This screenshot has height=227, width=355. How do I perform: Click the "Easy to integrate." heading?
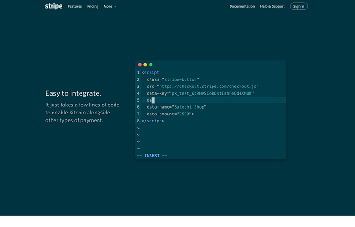coord(73,93)
